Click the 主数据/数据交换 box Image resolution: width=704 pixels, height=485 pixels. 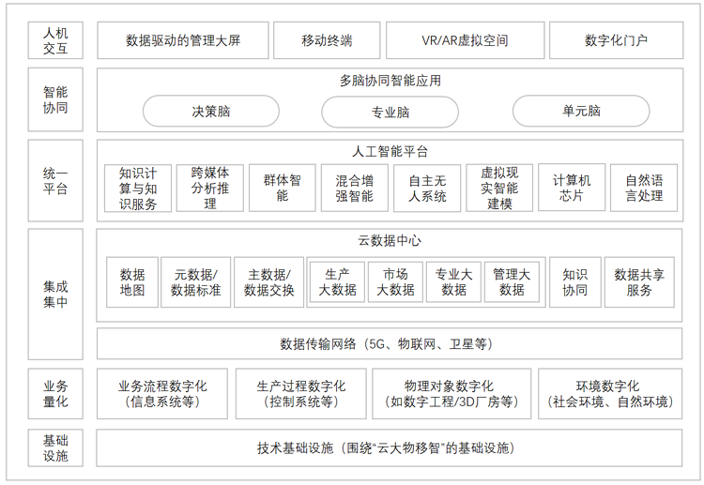point(269,282)
